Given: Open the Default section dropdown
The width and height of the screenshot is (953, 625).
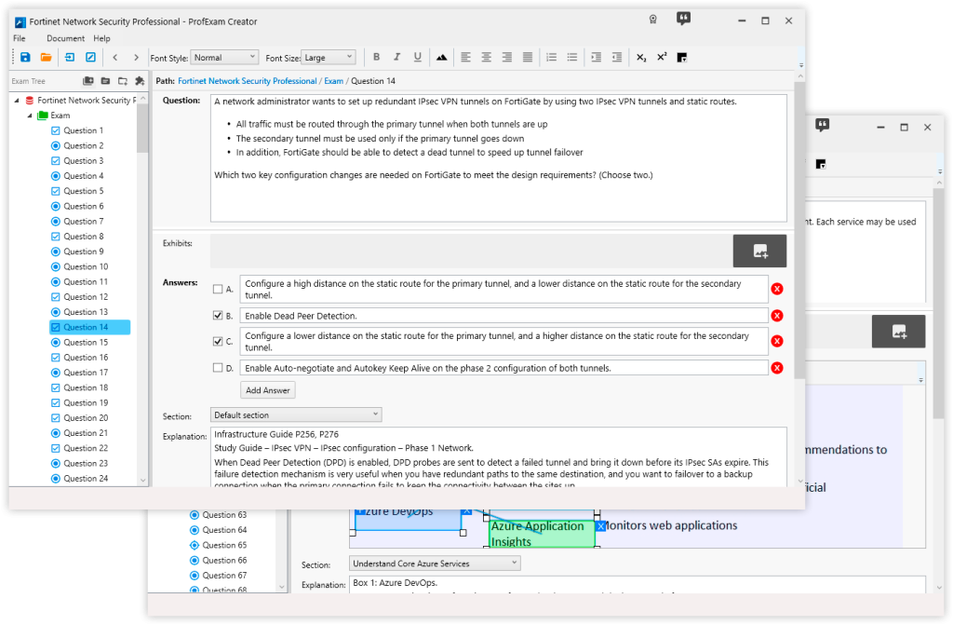Looking at the screenshot, I should (x=296, y=415).
